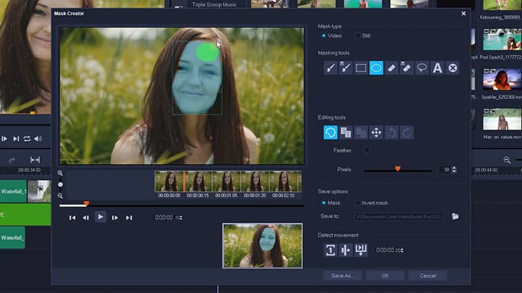522x293 pixels.
Task: Select the Brush masking tool
Action: pyautogui.click(x=331, y=68)
